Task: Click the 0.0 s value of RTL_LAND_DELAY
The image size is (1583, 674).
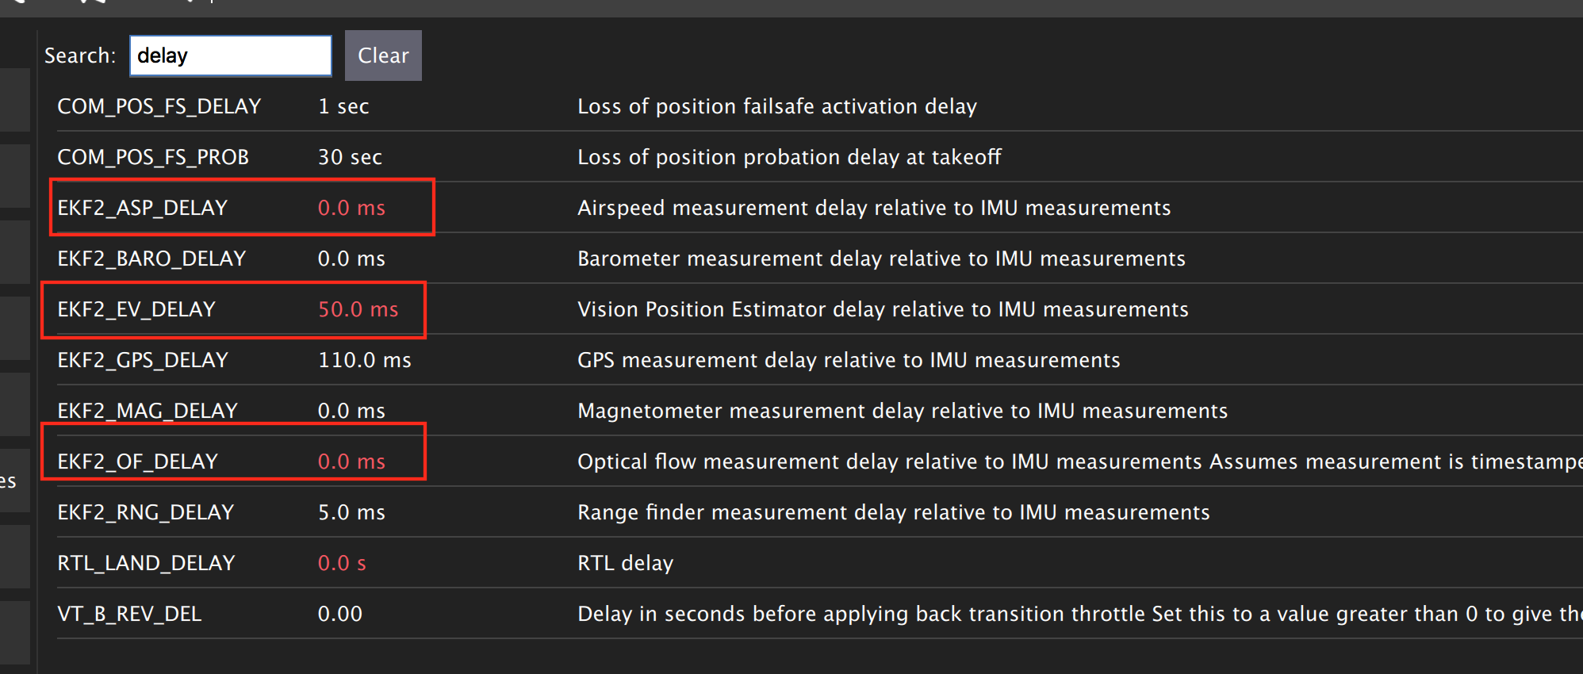Action: pos(342,563)
